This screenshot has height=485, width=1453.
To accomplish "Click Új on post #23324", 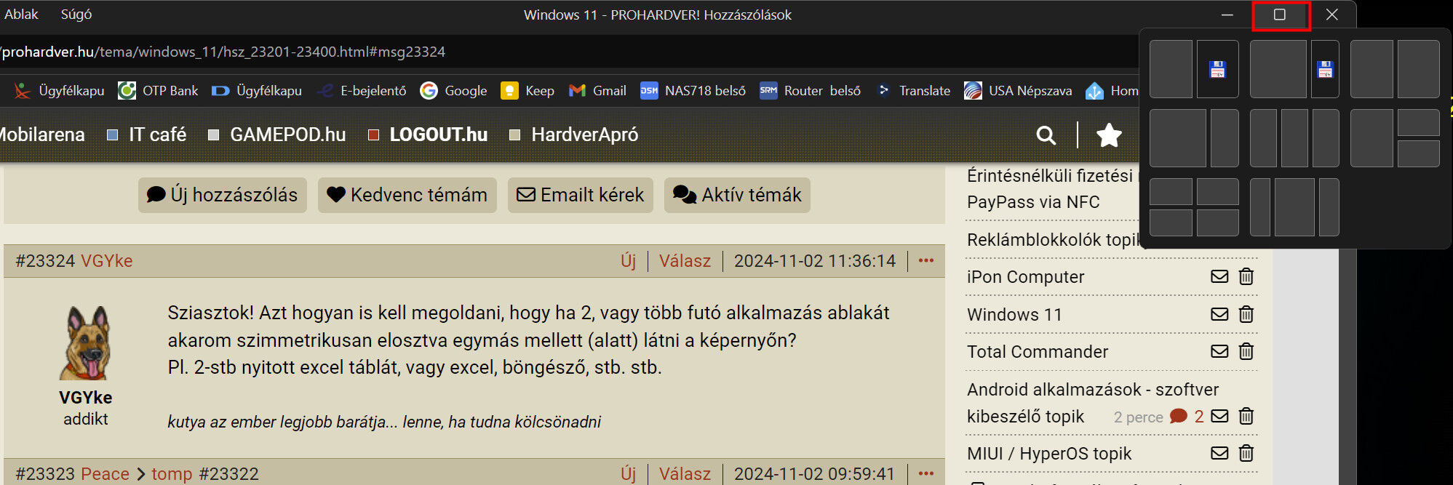I will coord(629,261).
